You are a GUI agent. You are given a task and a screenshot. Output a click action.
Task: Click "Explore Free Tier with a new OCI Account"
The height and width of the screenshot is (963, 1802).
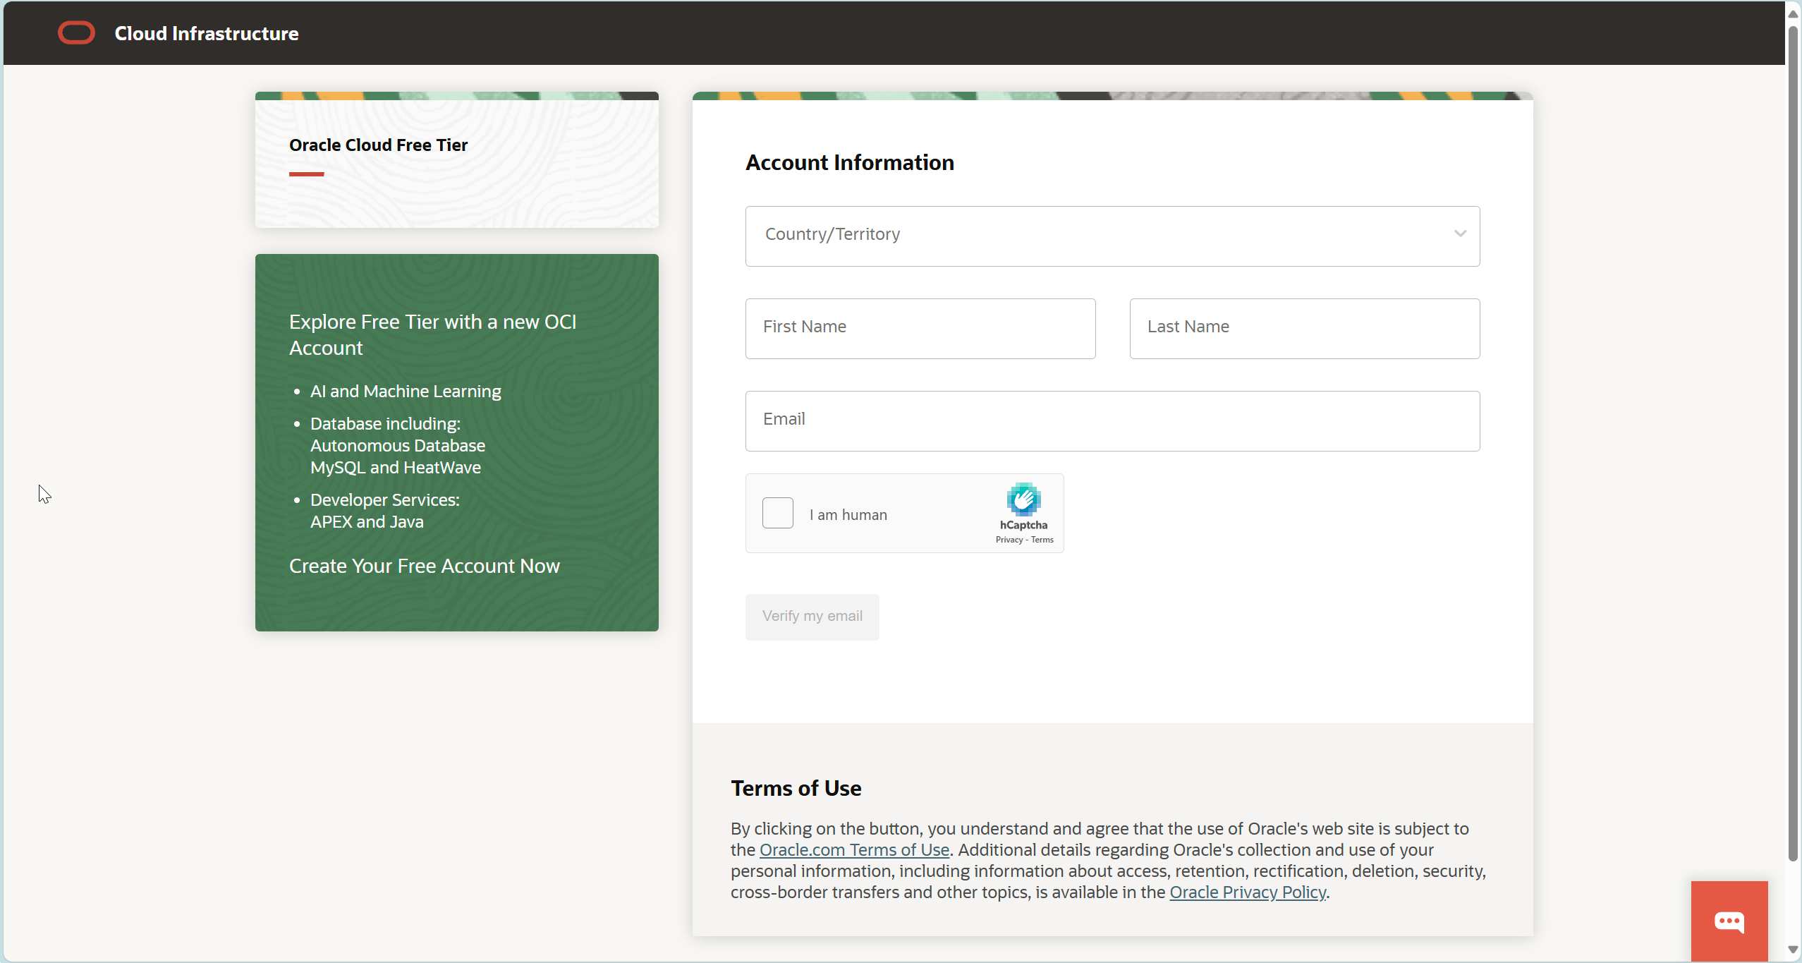click(433, 334)
